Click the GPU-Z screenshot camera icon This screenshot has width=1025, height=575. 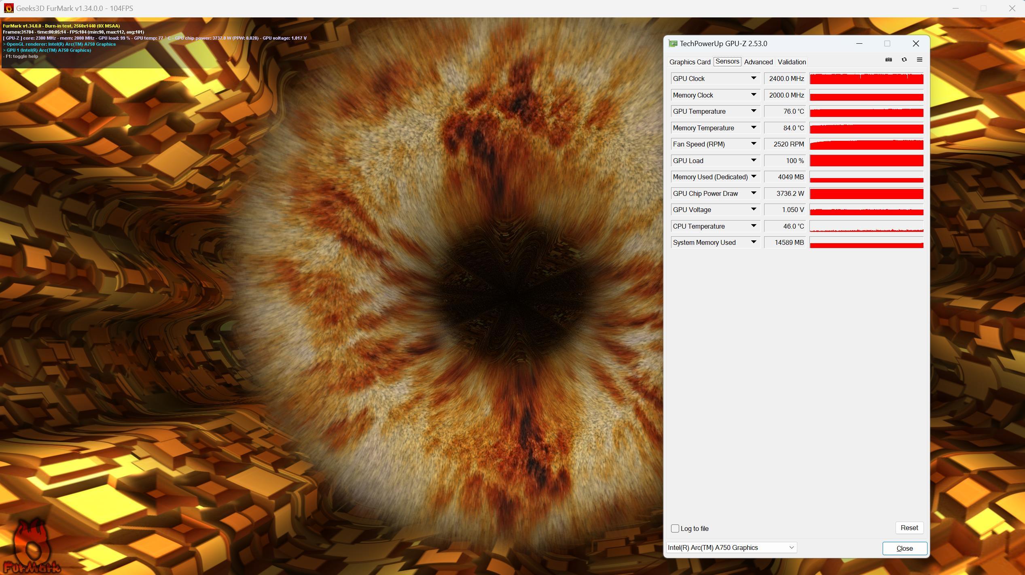pyautogui.click(x=888, y=60)
